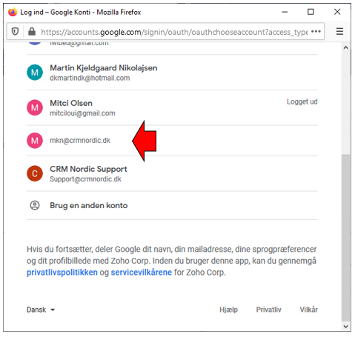Image resolution: width=355 pixels, height=337 pixels.
Task: Maximize the Firefox window
Action: pyautogui.click(x=311, y=12)
